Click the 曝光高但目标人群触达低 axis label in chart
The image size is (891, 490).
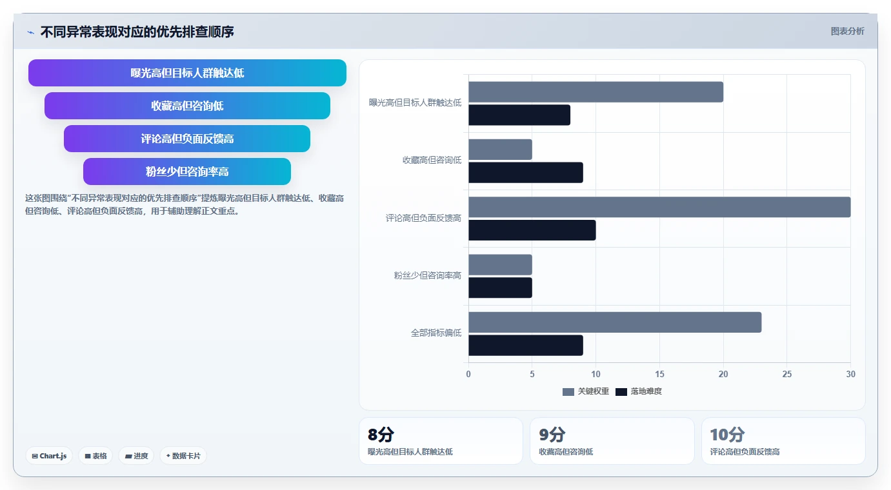(415, 103)
